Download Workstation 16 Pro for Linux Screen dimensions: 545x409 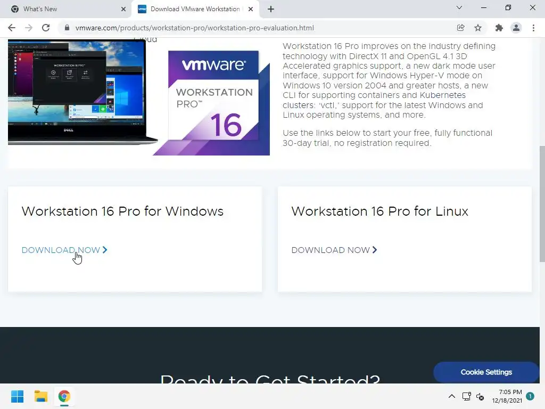[334, 250]
